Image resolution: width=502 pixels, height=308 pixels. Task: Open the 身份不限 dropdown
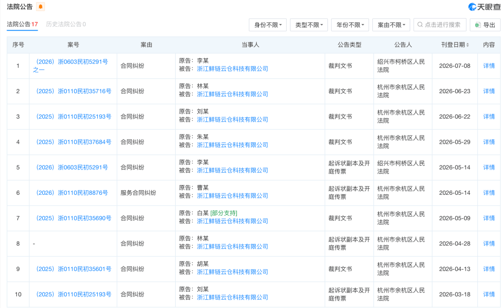tap(268, 25)
